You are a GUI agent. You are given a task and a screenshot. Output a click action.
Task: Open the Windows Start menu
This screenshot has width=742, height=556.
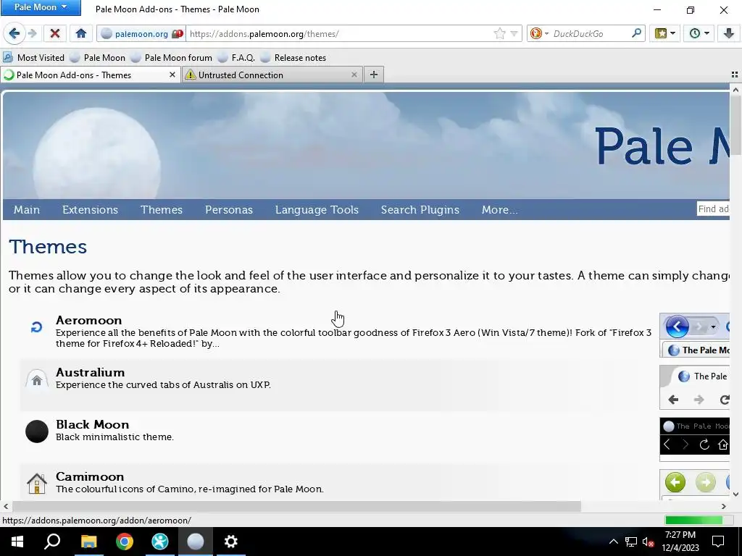tap(17, 542)
